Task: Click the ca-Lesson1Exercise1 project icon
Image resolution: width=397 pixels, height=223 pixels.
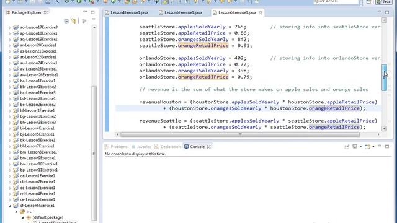Action: (16, 176)
